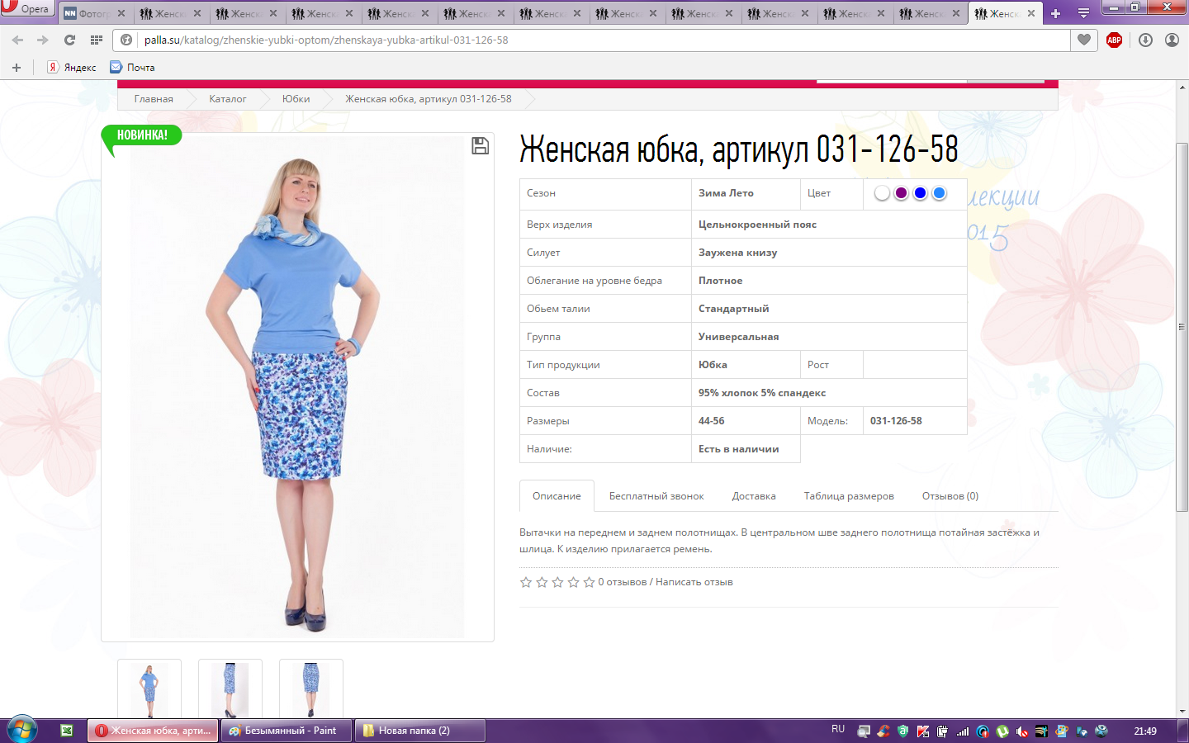The image size is (1189, 743).
Task: Open the network signal tray icon
Action: pos(963,731)
